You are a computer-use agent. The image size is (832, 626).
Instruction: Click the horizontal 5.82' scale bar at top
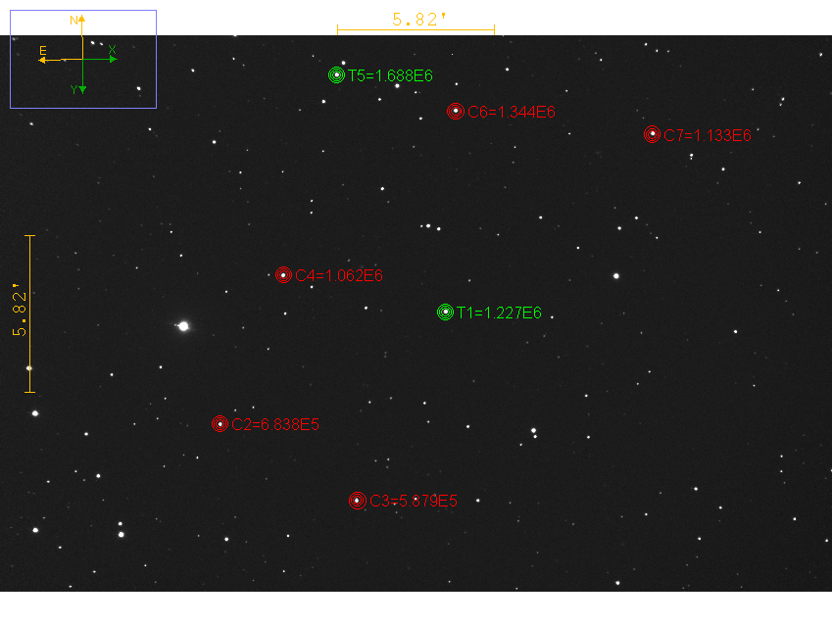click(416, 30)
